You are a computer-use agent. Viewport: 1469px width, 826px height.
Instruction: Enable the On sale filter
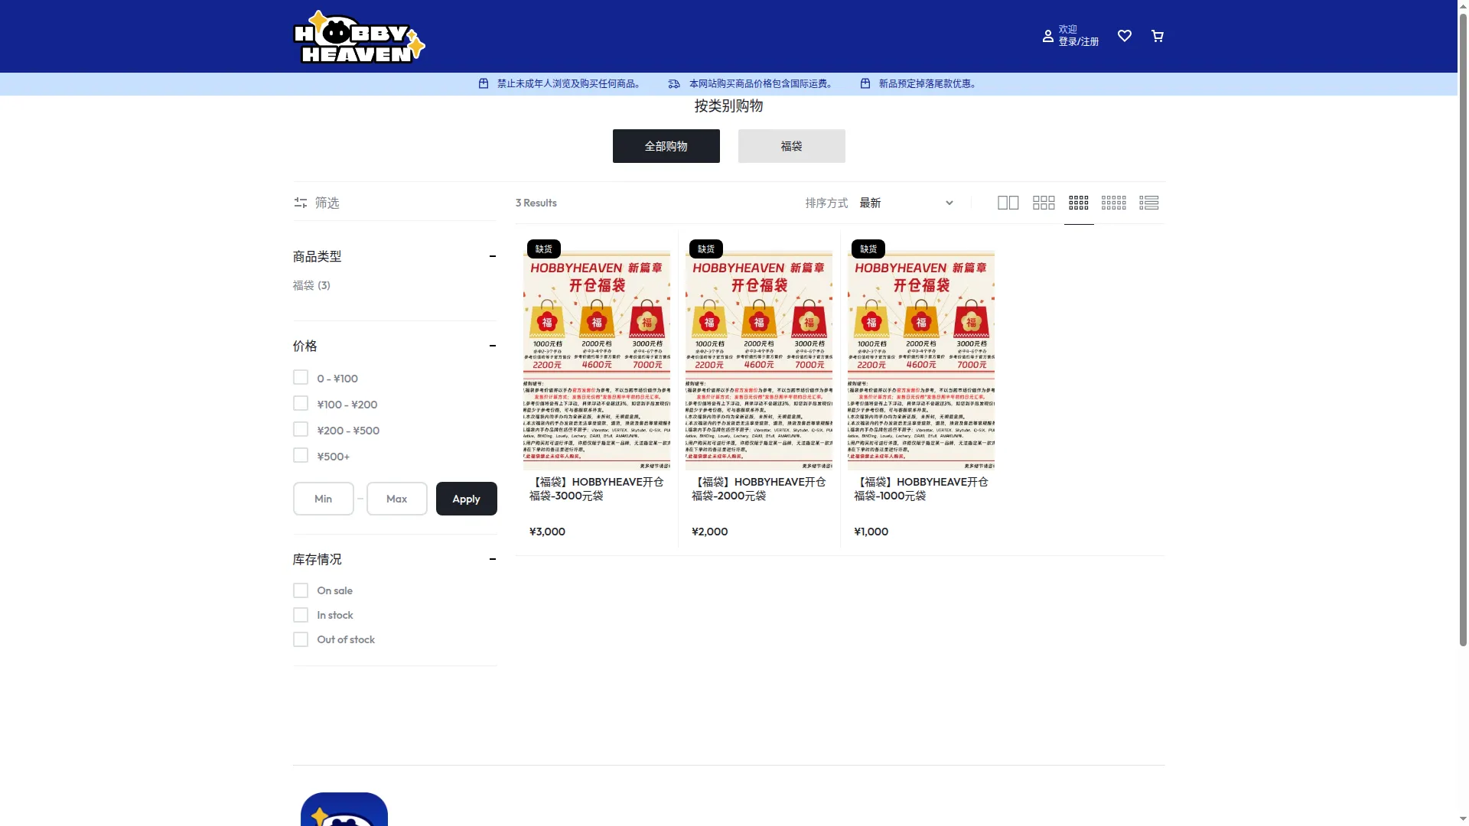(301, 590)
